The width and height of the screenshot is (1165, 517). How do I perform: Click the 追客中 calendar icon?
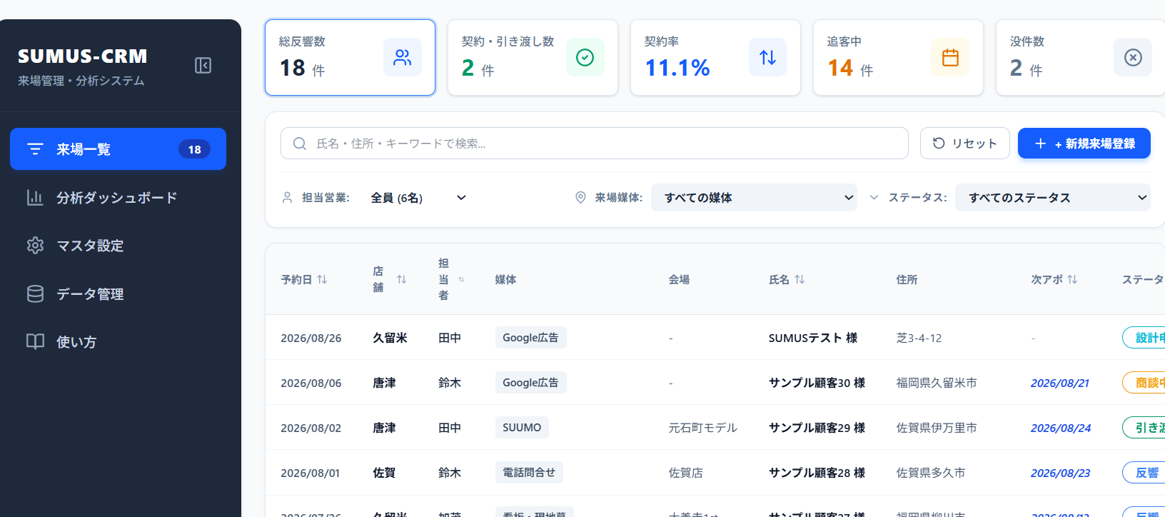(x=951, y=57)
